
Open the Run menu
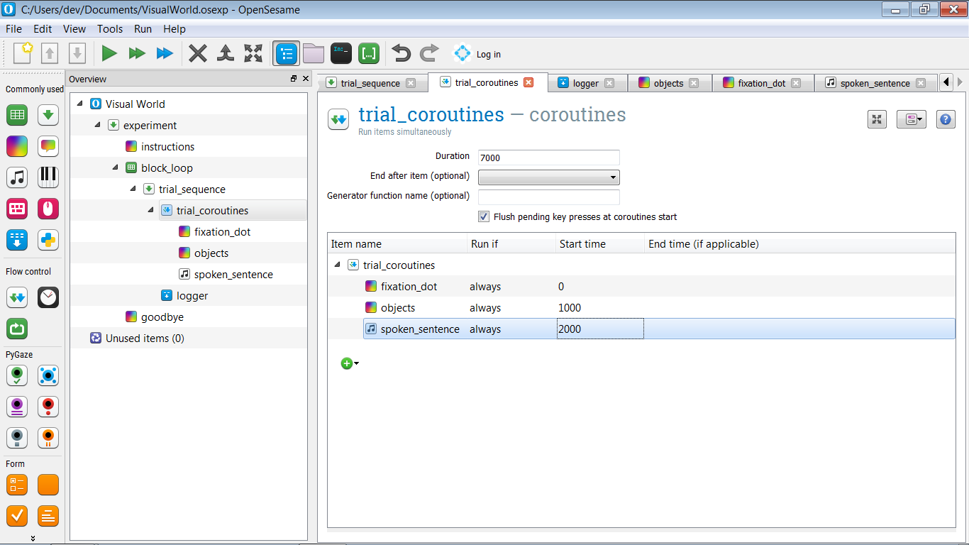coord(143,29)
